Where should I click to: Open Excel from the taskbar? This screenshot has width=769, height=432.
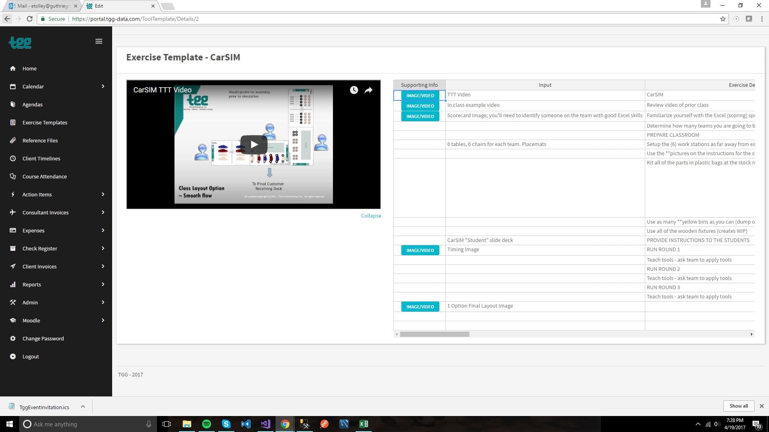pyautogui.click(x=364, y=424)
